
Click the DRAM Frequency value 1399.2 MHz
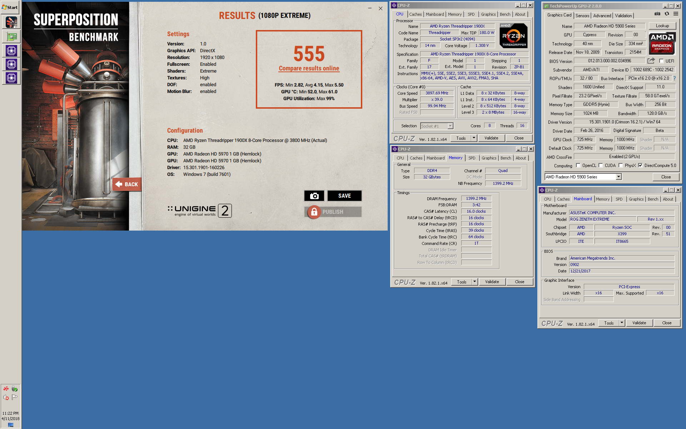point(476,198)
